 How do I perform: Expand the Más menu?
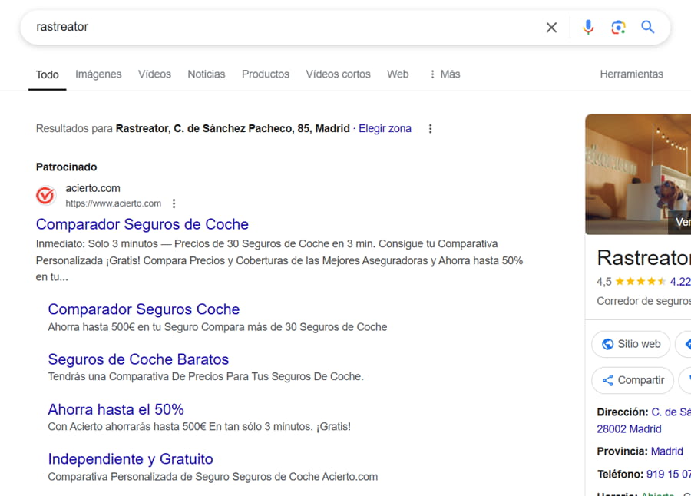[445, 74]
